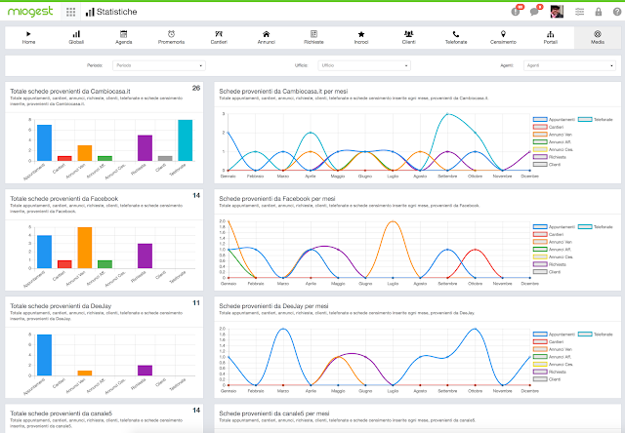The height and width of the screenshot is (433, 625).
Task: Toggle Telefonate series in Cambiocasa.it monthly legend
Action: tap(595, 119)
